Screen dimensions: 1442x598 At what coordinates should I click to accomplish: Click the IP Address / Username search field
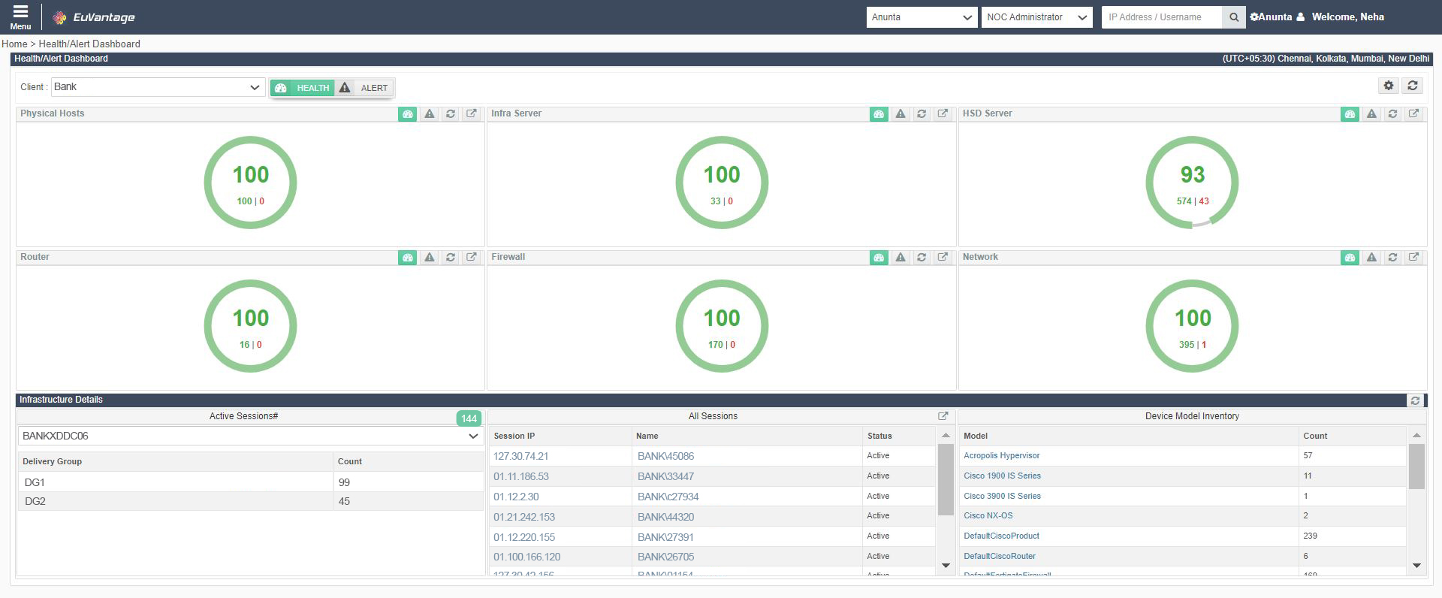(1160, 17)
